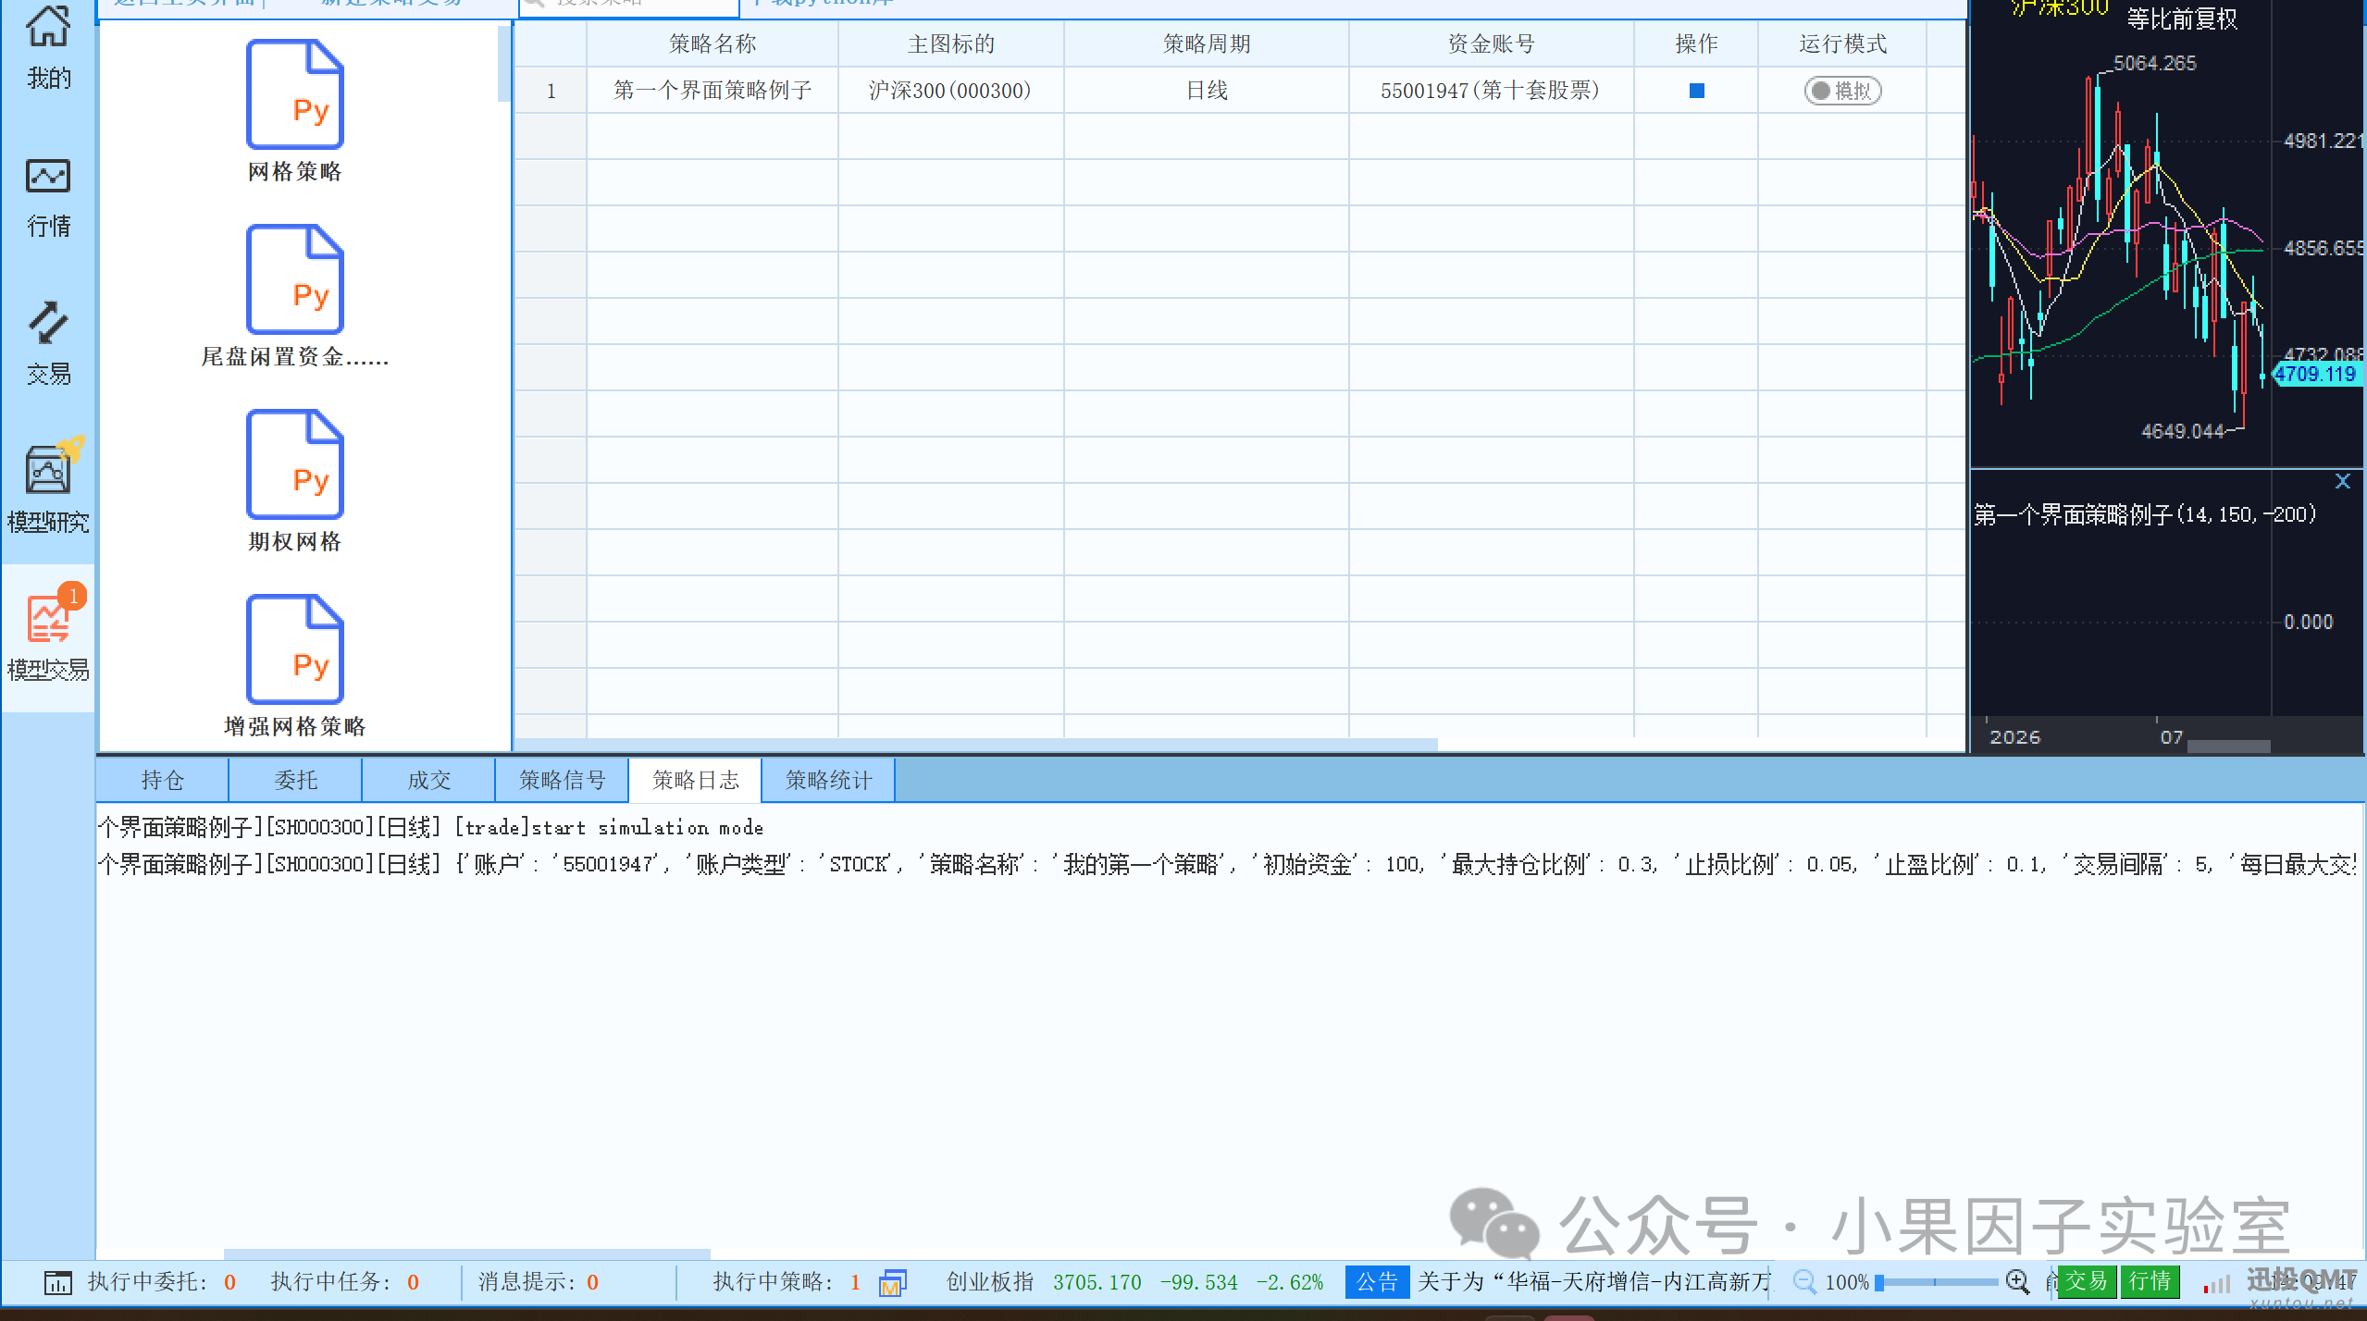This screenshot has height=1321, width=2367.
Task: Switch to the 委托 tab
Action: [x=295, y=780]
